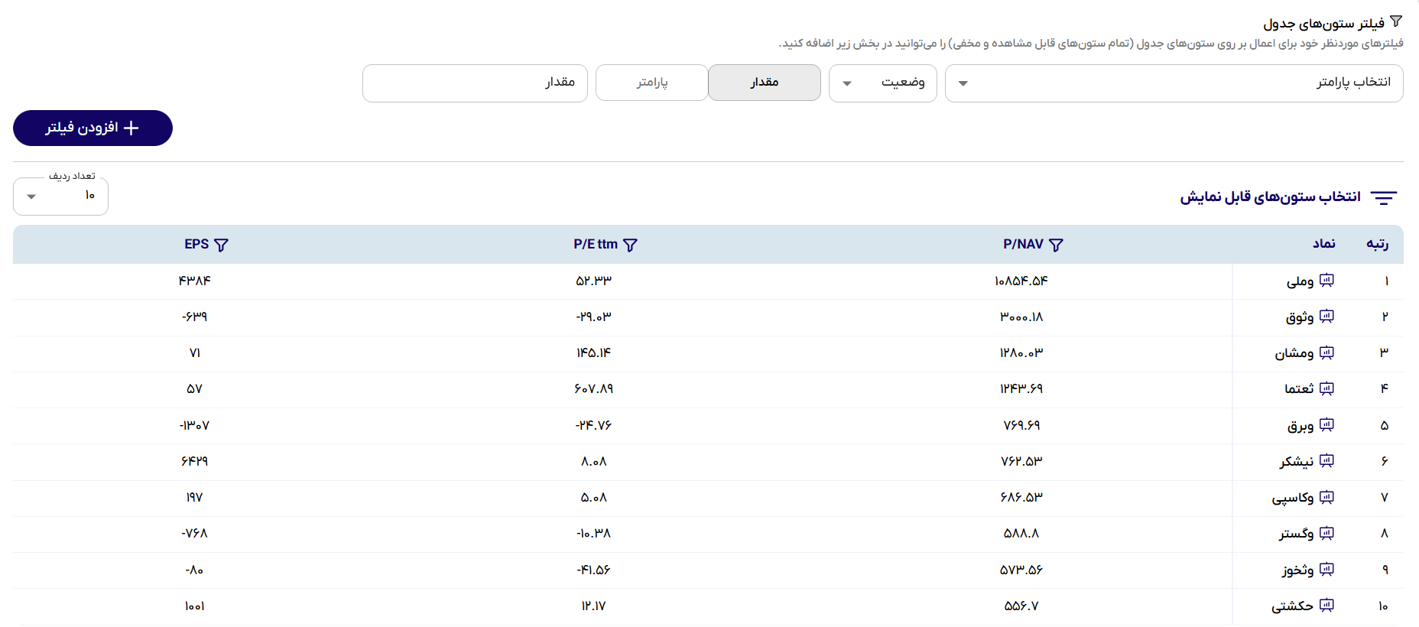This screenshot has height=627, width=1419.
Task: Click the symbol name وکاسپی
Action: 1293,498
